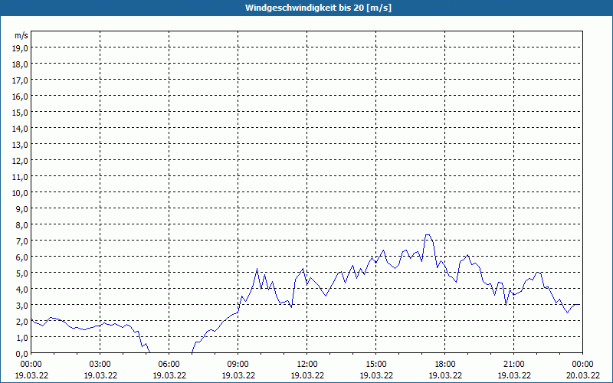The image size is (613, 383).
Task: Select the '15,0' y-axis label
Action: [x=20, y=112]
